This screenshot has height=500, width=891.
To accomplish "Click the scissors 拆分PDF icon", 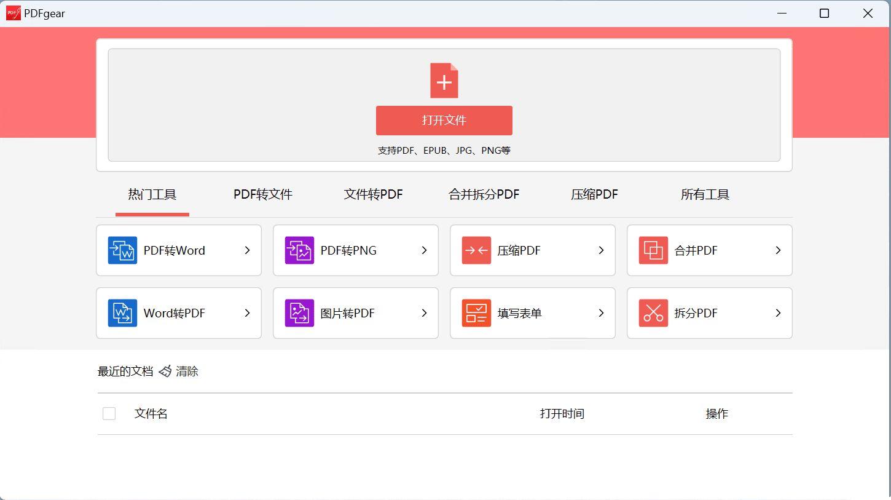I will click(x=653, y=313).
